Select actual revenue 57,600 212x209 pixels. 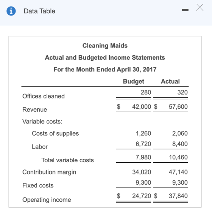(x=178, y=106)
